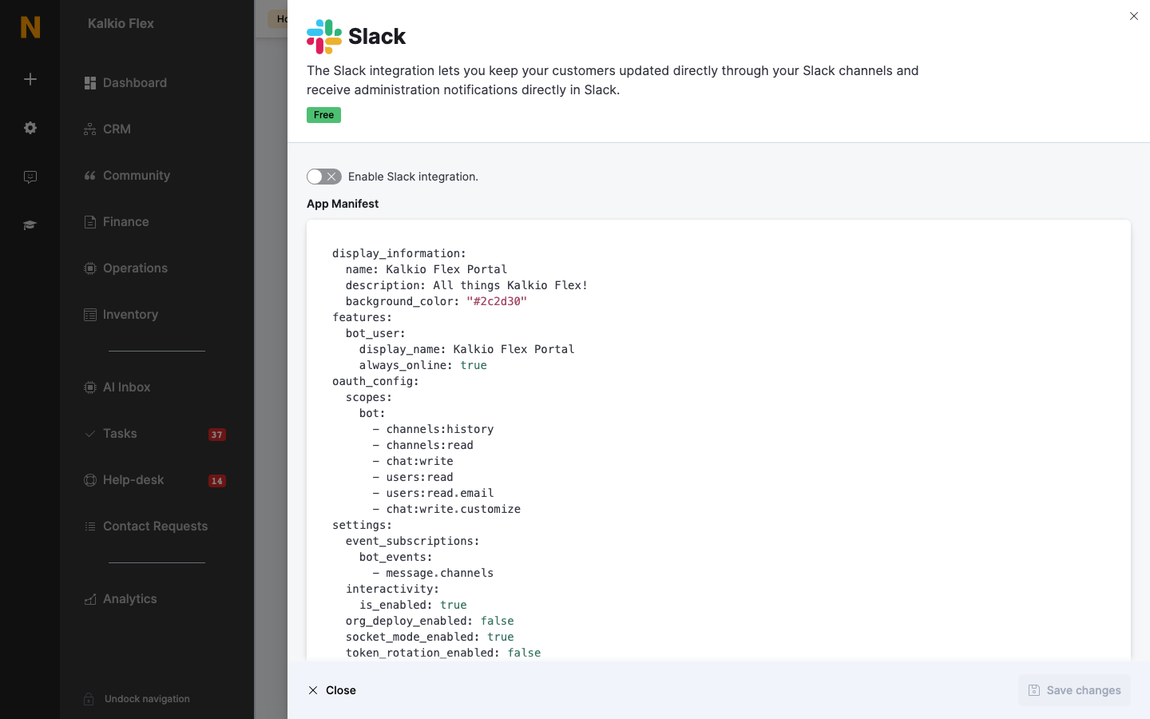The height and width of the screenshot is (719, 1150).
Task: Click the Help-desk badge showing 14
Action: [217, 481]
